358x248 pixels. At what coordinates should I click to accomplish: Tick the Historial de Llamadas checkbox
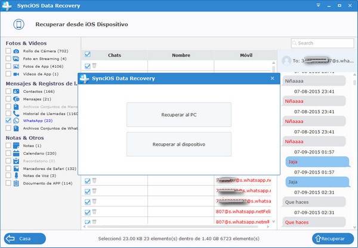(8, 114)
